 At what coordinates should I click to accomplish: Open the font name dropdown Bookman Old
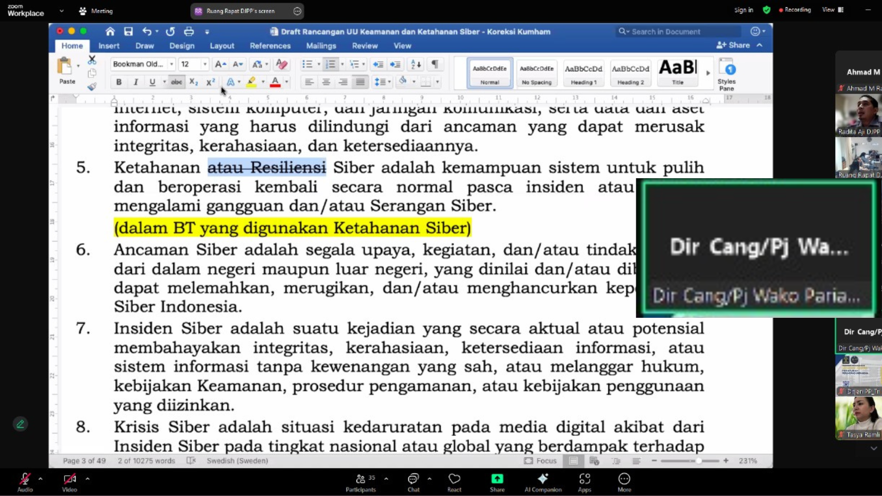(171, 64)
